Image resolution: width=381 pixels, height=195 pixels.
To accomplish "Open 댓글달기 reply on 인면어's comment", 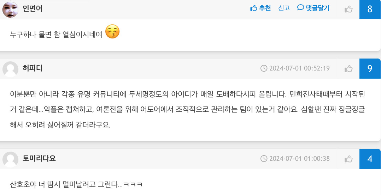I will click(x=313, y=8).
